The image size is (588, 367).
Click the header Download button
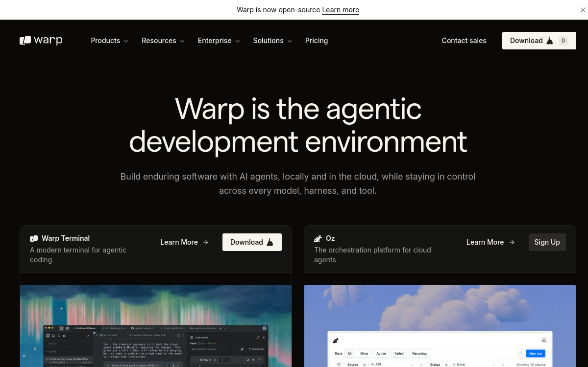(539, 41)
